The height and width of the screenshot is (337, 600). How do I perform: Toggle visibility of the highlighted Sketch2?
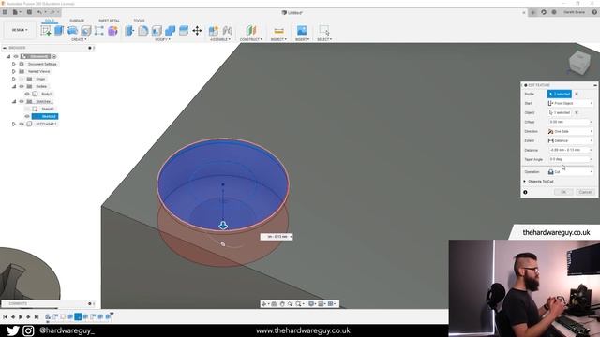pyautogui.click(x=27, y=116)
